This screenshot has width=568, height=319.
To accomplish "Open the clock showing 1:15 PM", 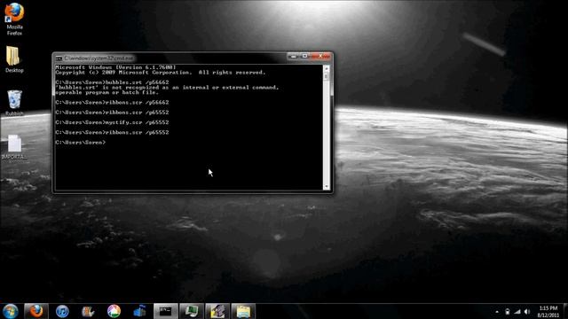I will click(x=548, y=311).
